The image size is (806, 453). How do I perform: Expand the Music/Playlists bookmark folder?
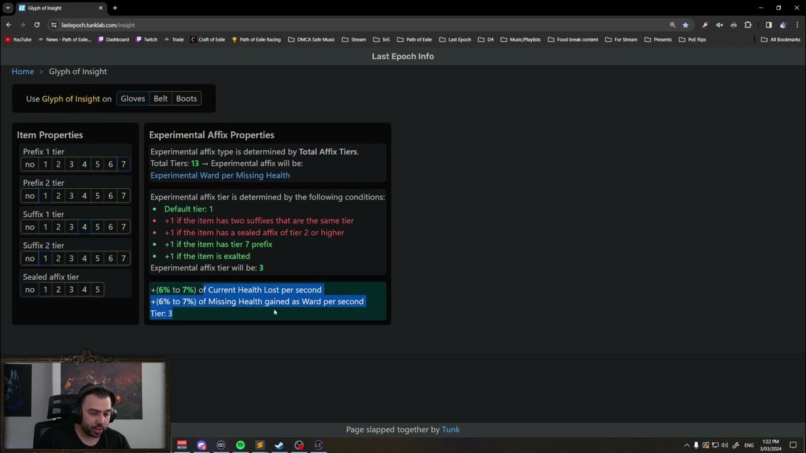point(521,40)
